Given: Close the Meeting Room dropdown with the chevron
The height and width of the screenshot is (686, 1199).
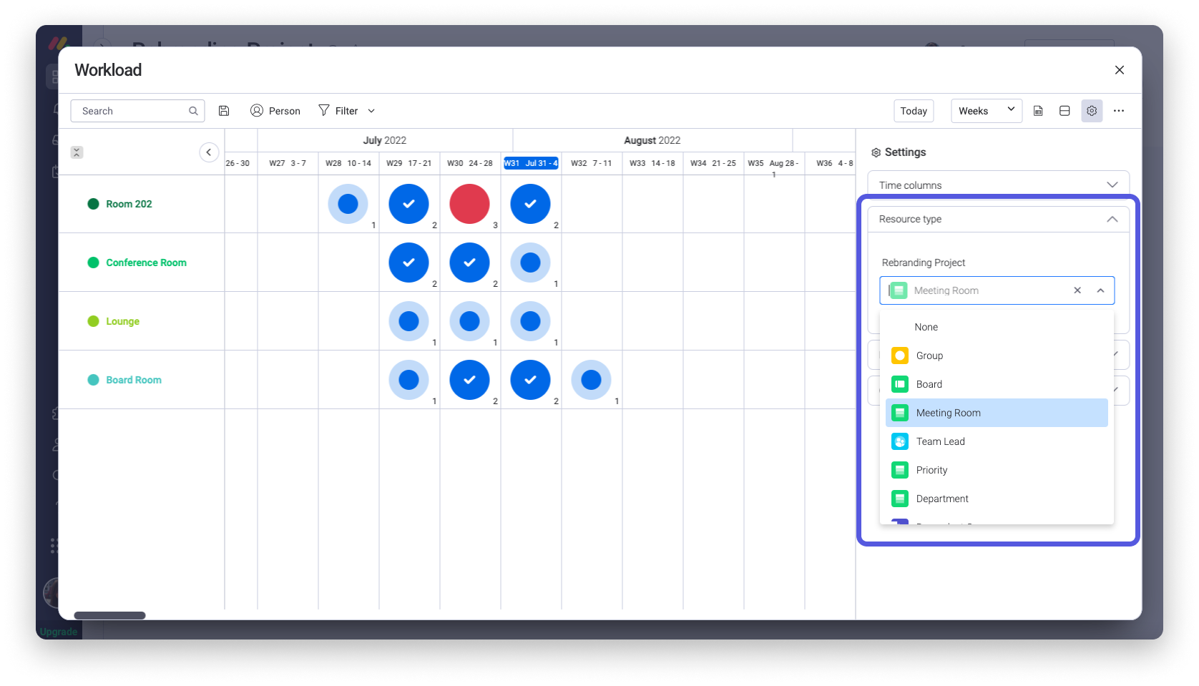Looking at the screenshot, I should tap(1101, 290).
